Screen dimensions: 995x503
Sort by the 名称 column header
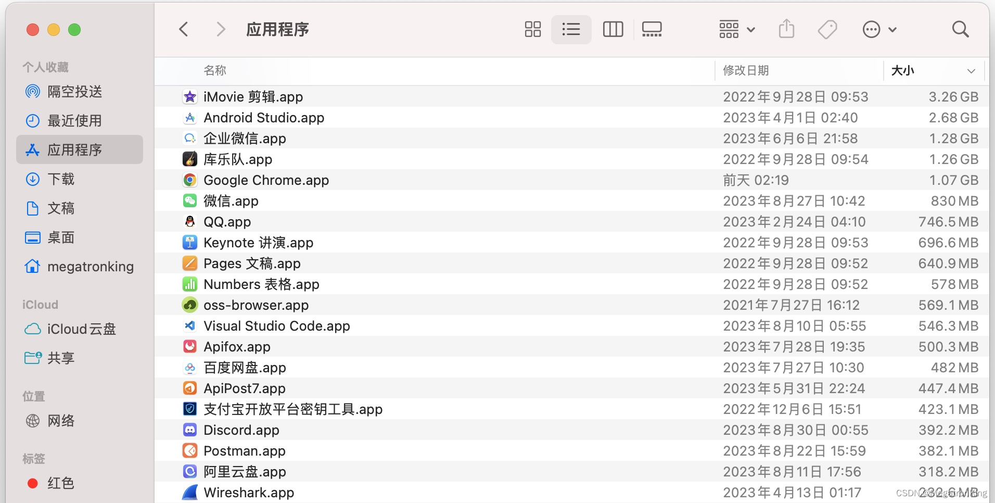215,70
